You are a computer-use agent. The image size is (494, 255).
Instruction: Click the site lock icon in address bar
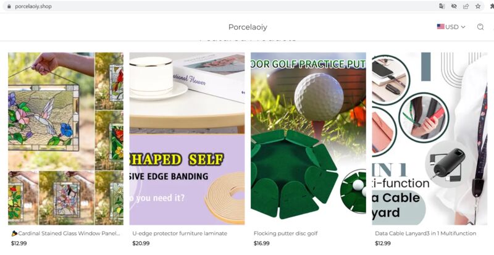point(9,6)
